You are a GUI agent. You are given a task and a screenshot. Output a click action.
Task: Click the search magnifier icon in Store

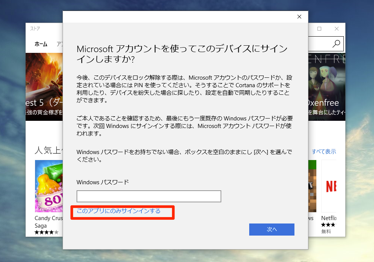point(336,44)
